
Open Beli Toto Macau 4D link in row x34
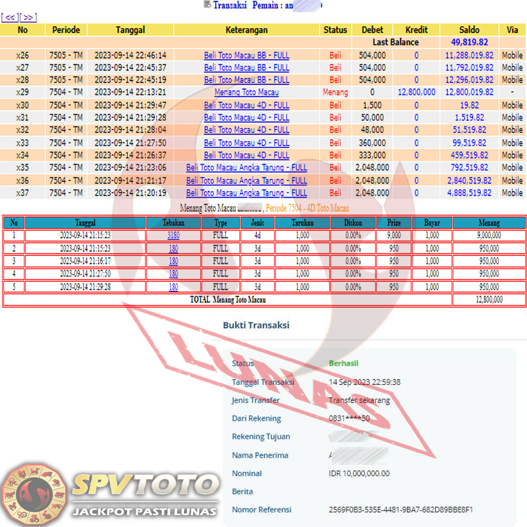[x=246, y=155]
